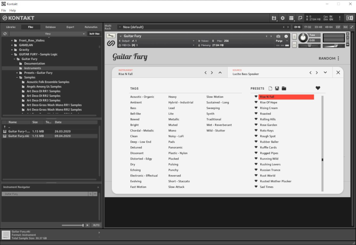Viewport: 356px width, 245px height.
Task: Create new preset page icon
Action: [270, 88]
